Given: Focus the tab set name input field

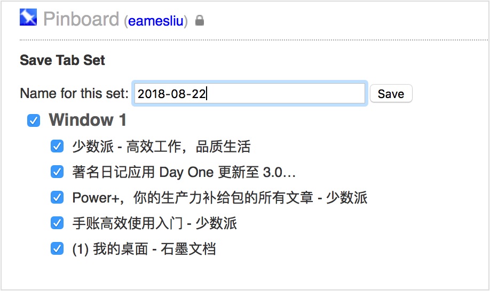Looking at the screenshot, I should tap(249, 94).
